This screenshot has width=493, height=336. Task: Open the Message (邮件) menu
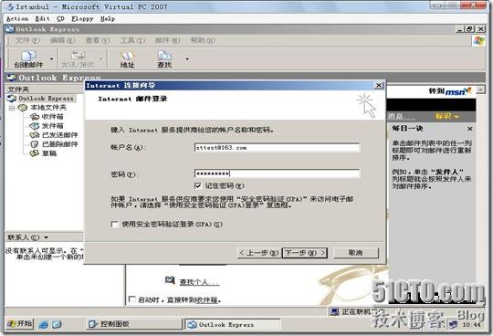pos(167,40)
